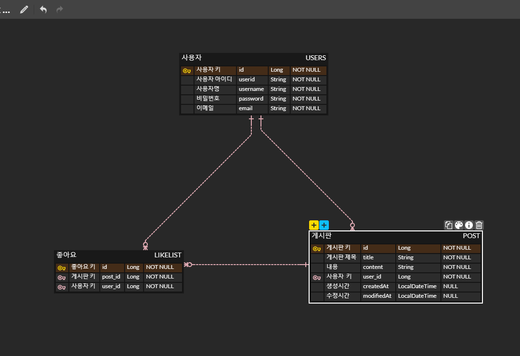This screenshot has width=520, height=356.
Task: Click the foreign key icon beside post_id
Action: click(62, 278)
